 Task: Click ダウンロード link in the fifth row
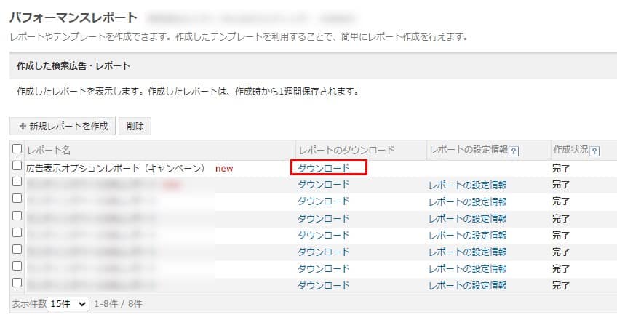[324, 235]
